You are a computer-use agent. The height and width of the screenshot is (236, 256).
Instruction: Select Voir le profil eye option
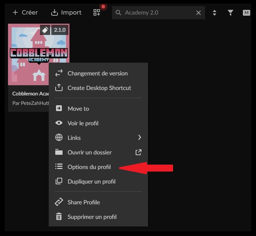(59, 123)
